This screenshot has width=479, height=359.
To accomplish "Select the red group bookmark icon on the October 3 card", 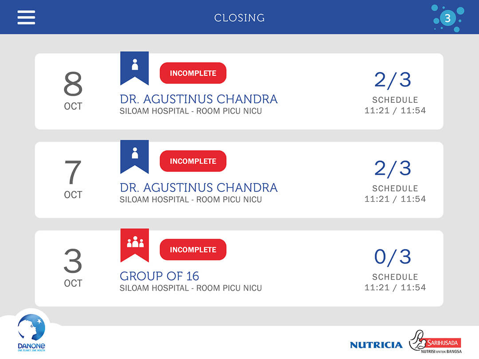I will pos(134,243).
